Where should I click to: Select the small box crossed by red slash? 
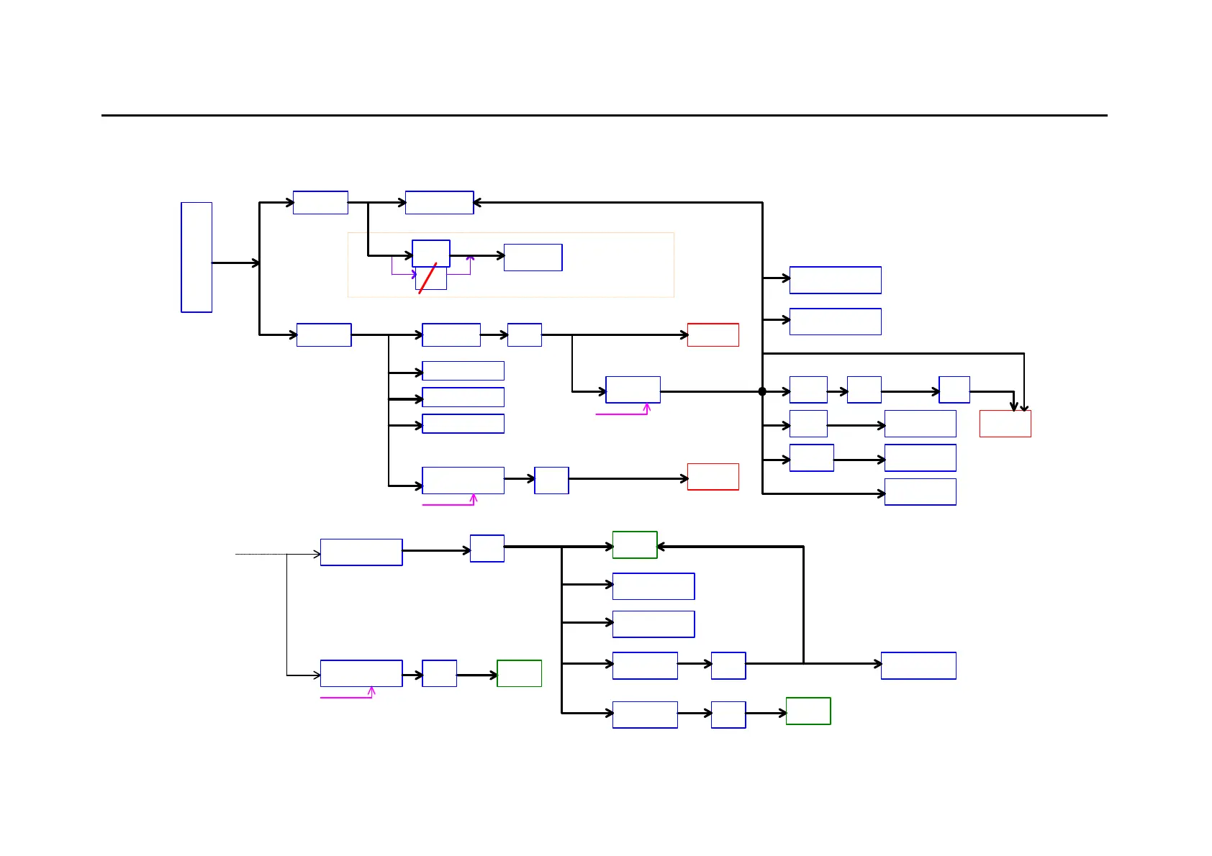click(431, 278)
